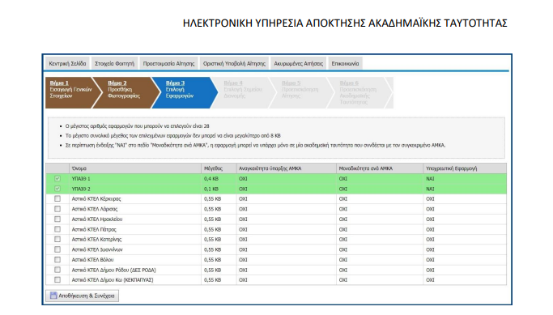Switch to the Στοιχεία Φοιτητή tab
The width and height of the screenshot is (553, 315).
pyautogui.click(x=115, y=63)
